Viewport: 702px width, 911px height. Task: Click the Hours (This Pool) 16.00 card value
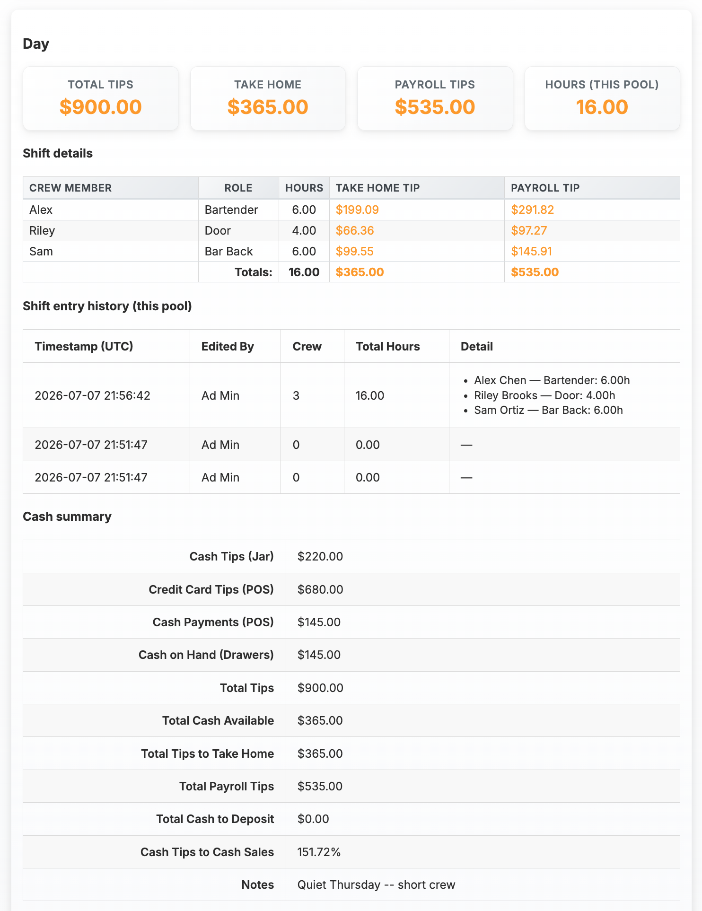point(602,107)
